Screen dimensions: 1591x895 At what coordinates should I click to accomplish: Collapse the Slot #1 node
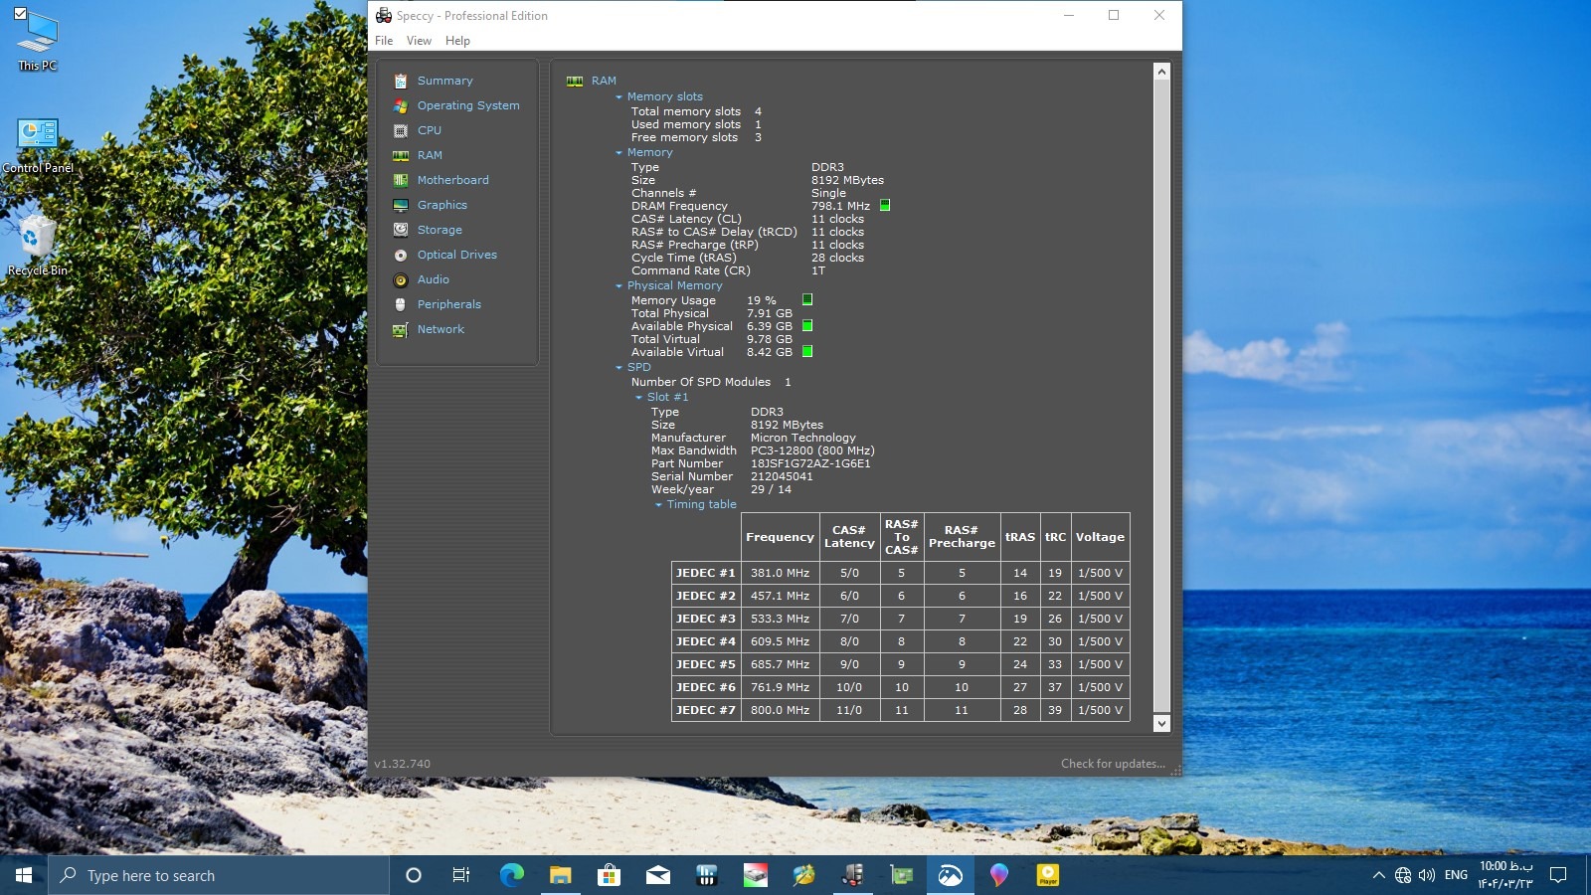point(638,398)
